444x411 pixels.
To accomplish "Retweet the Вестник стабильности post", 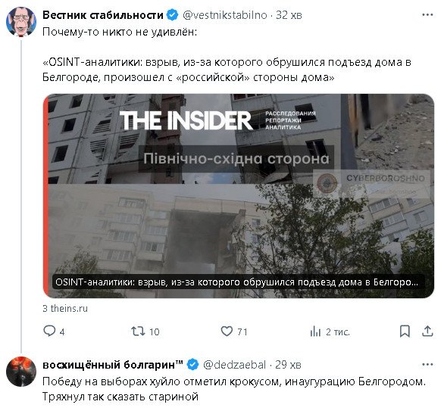I will [145, 331].
